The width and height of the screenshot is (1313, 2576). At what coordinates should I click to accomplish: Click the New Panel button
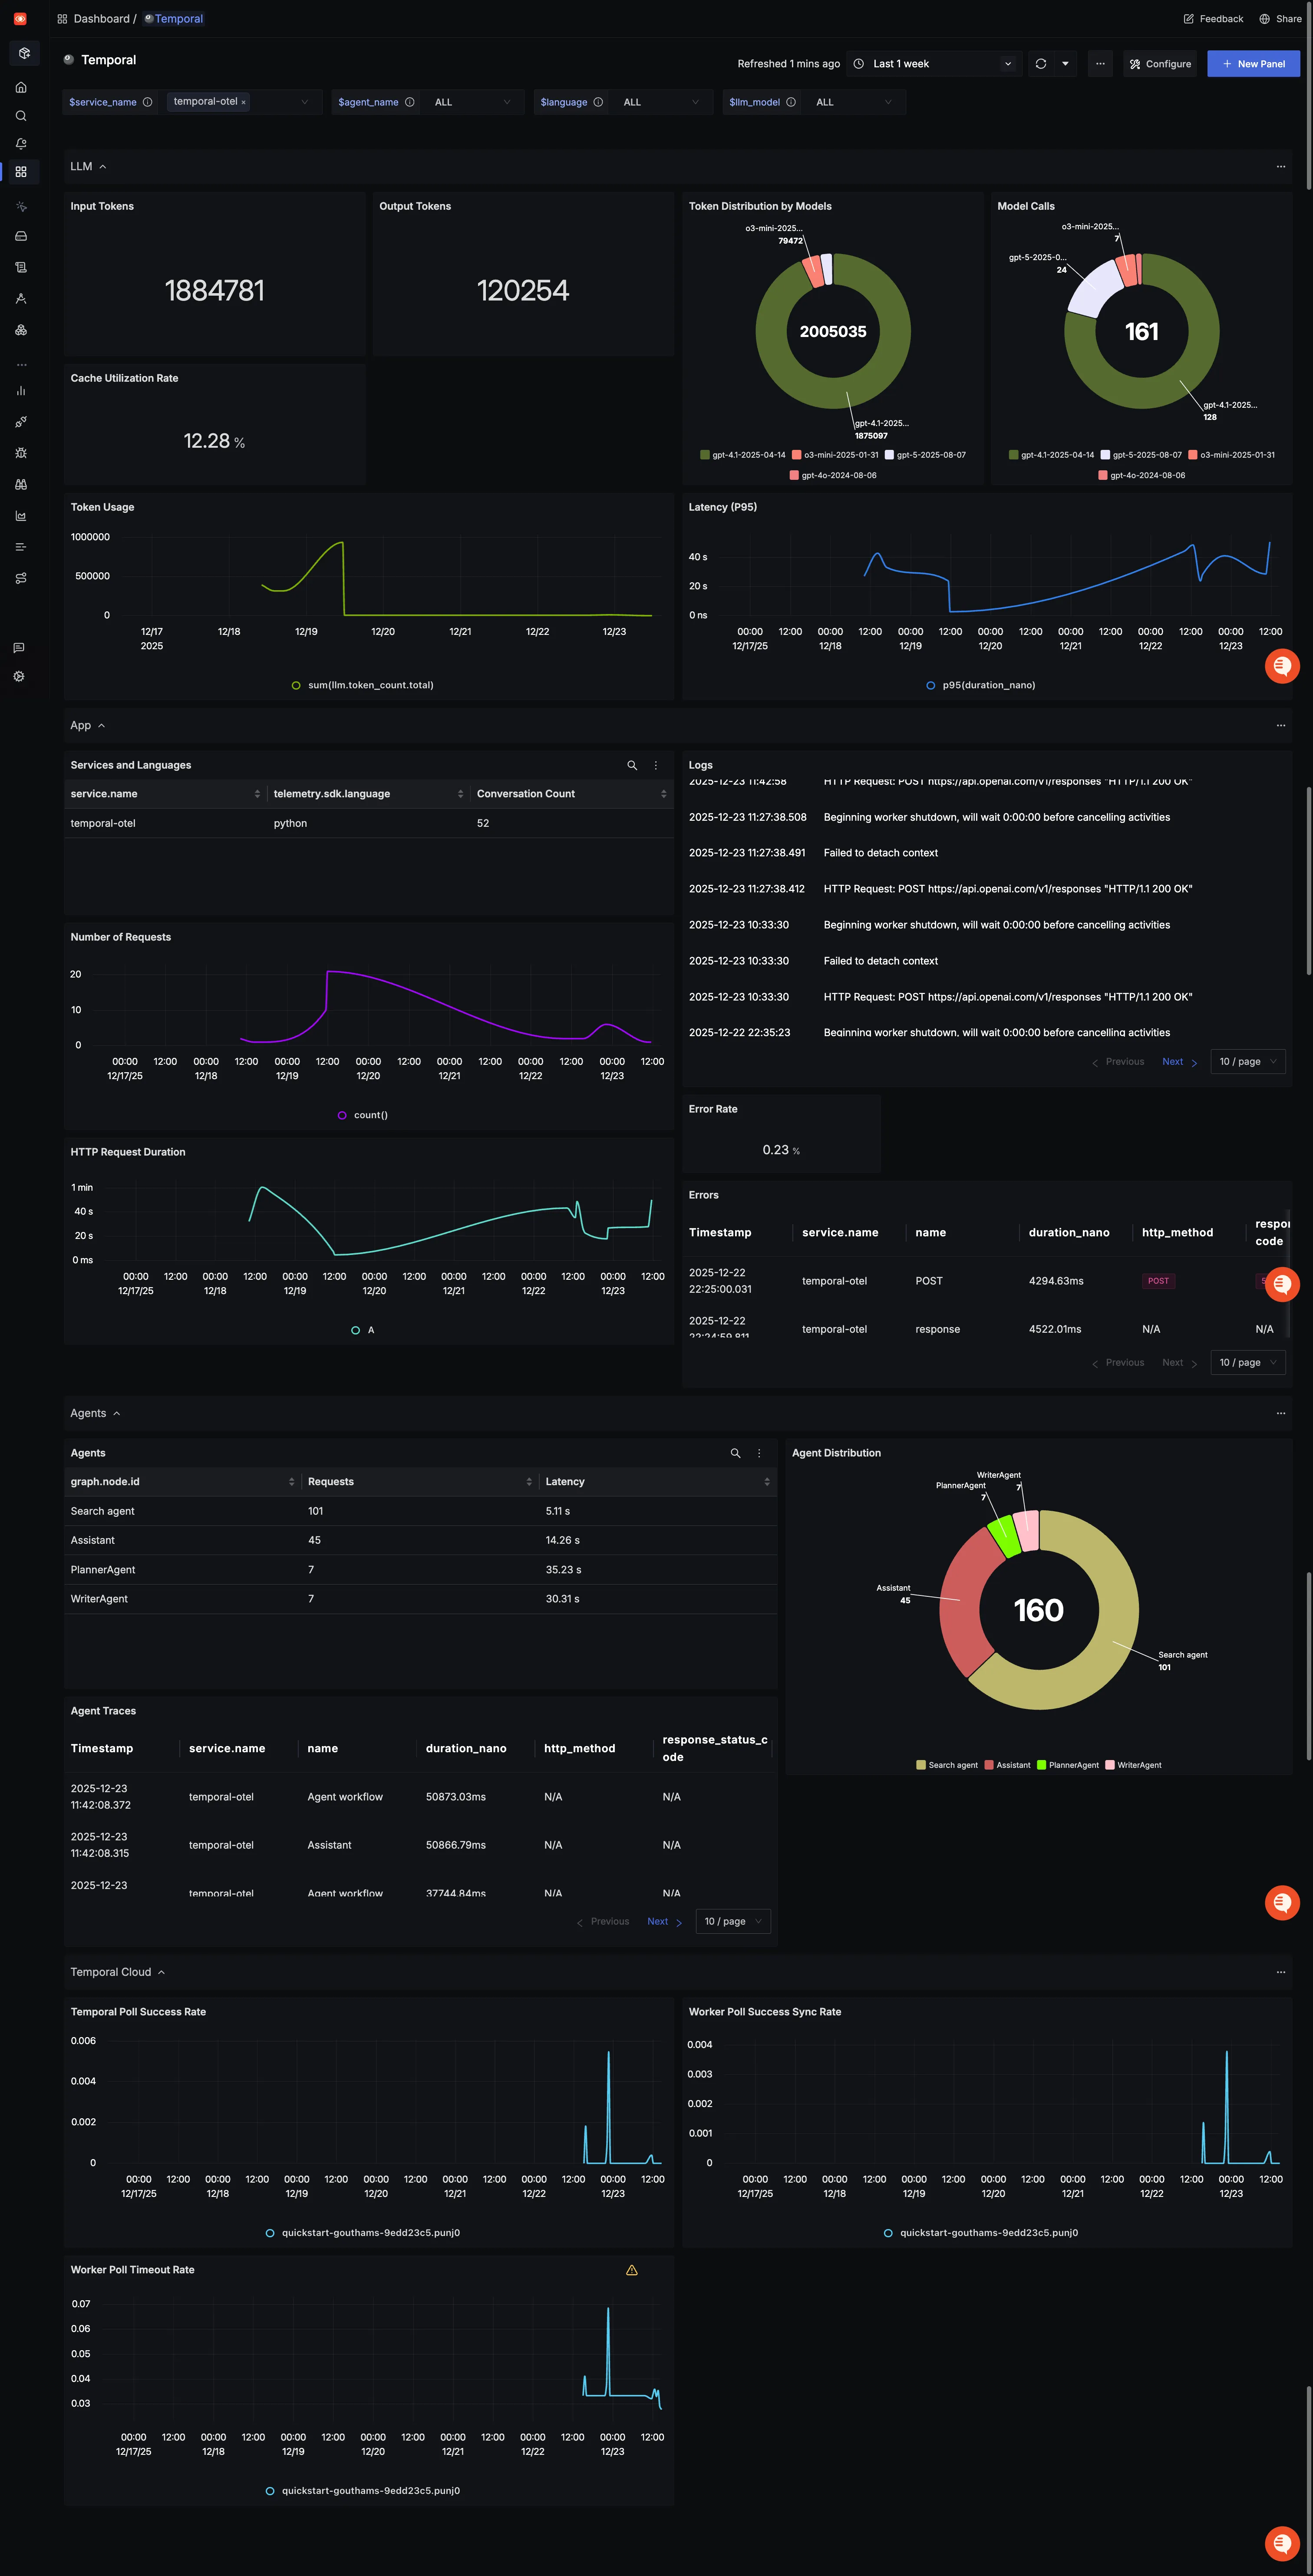[1253, 63]
